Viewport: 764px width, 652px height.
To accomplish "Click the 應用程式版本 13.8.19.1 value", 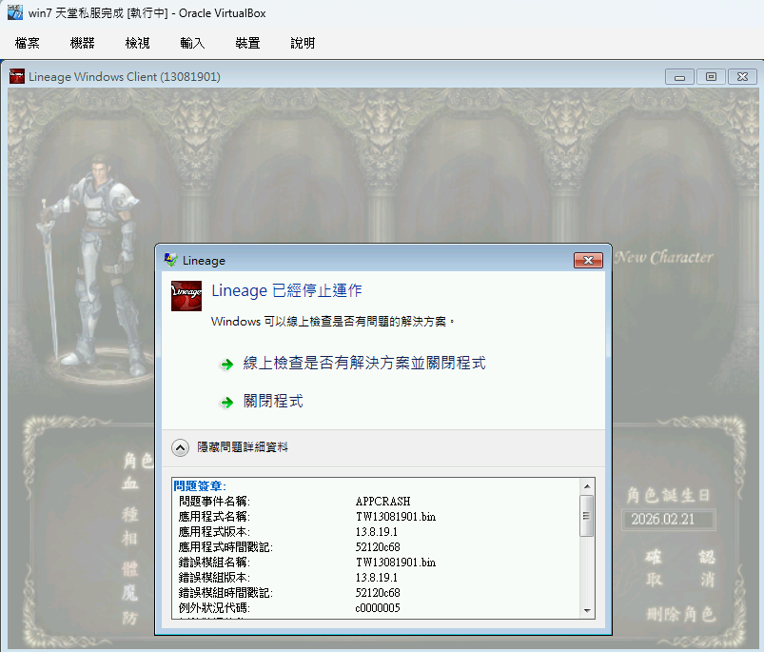I will click(377, 532).
